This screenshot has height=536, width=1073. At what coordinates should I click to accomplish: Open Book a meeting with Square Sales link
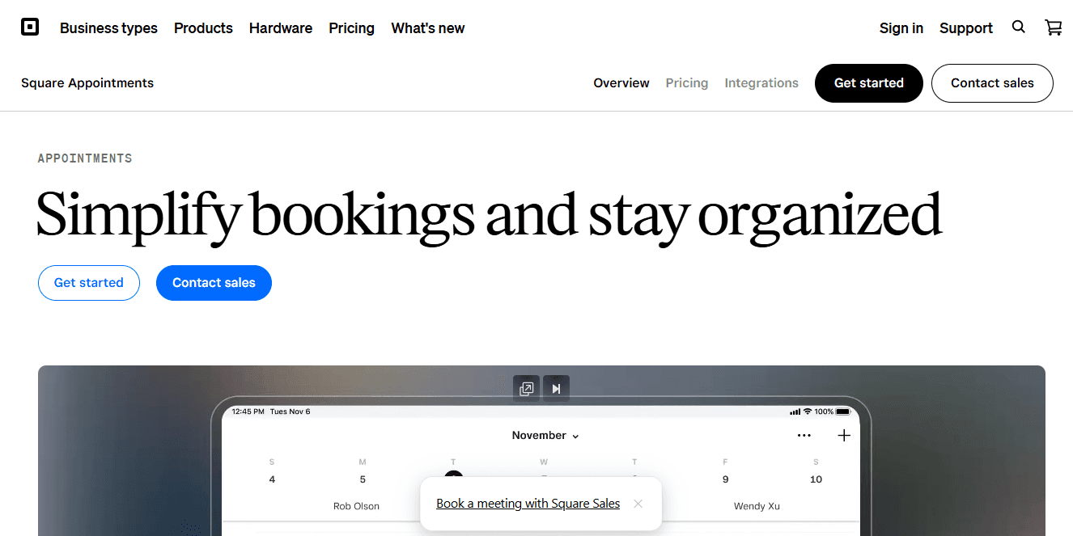[528, 504]
